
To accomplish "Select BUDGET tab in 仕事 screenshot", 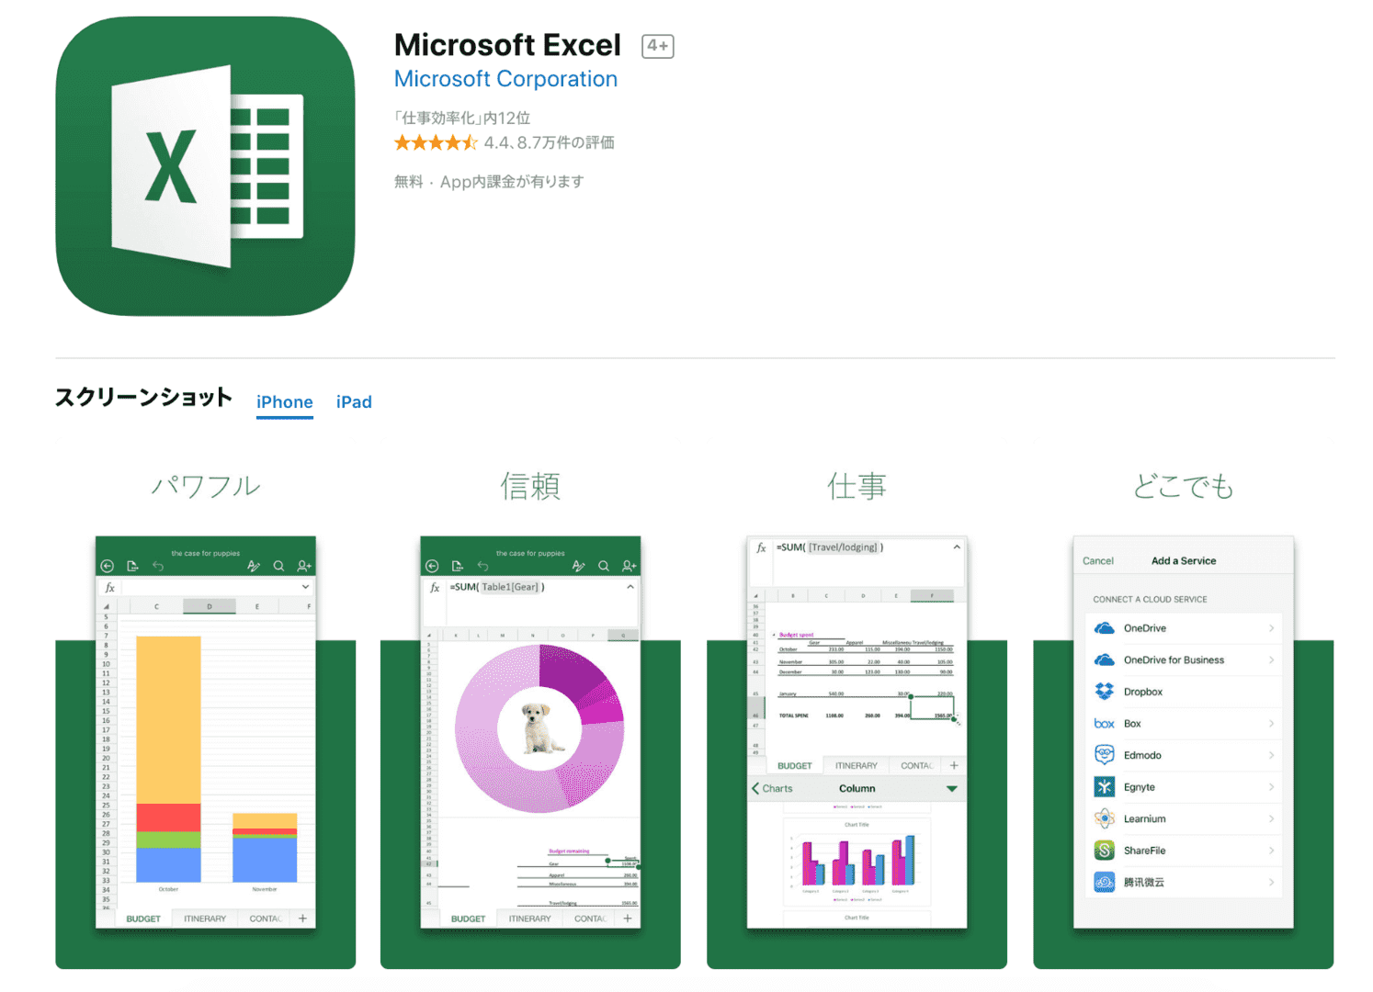I will 795,766.
